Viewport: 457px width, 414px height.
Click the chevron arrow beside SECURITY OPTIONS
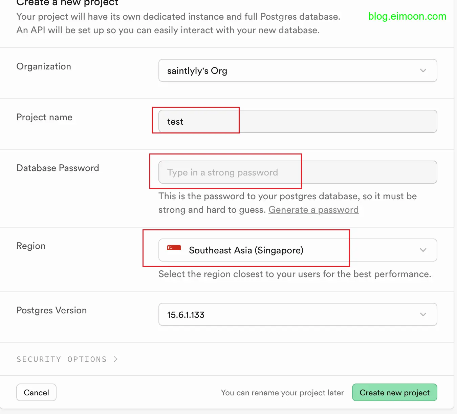115,359
